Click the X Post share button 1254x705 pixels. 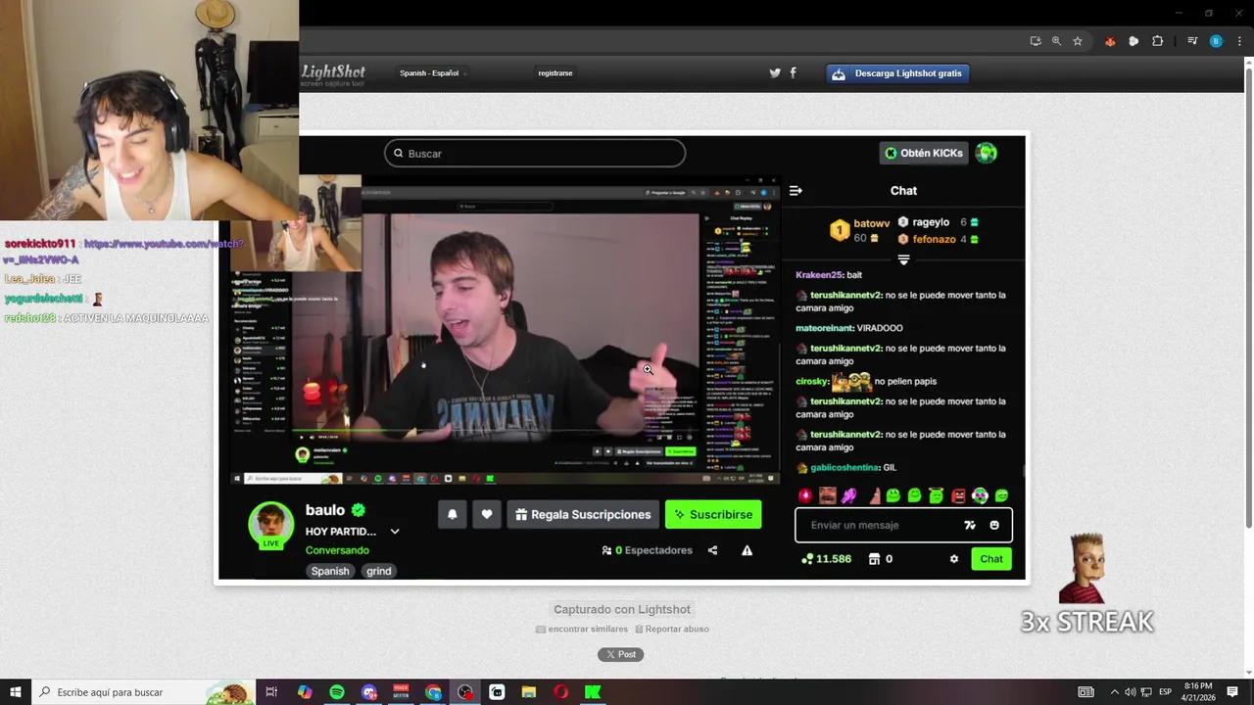(x=621, y=654)
